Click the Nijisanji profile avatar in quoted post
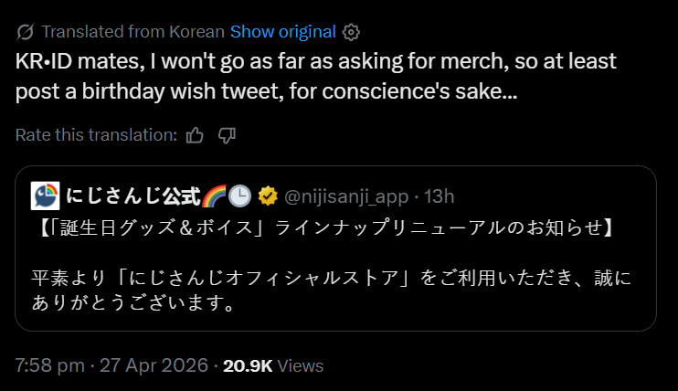 click(45, 195)
